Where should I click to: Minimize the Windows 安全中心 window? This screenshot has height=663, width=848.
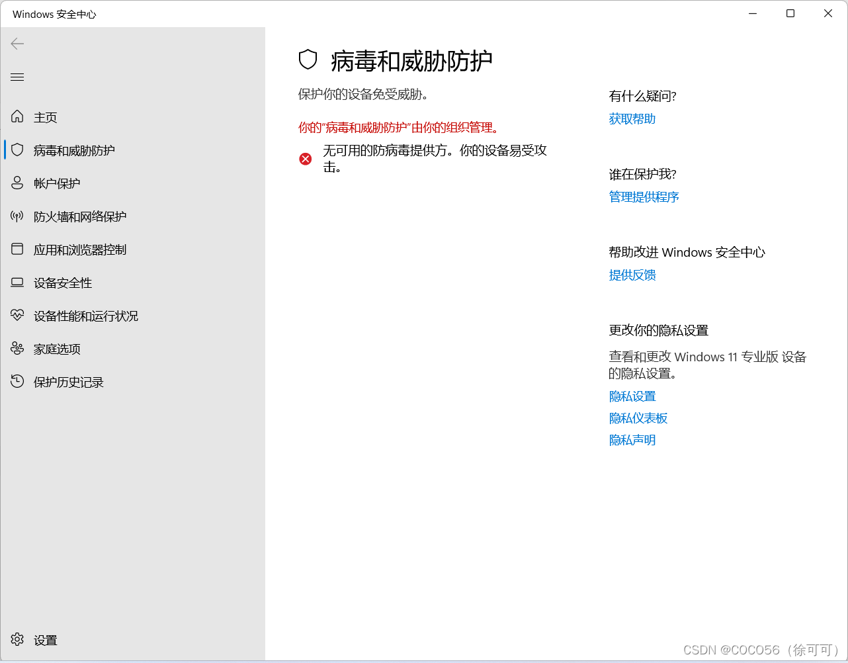tap(753, 14)
